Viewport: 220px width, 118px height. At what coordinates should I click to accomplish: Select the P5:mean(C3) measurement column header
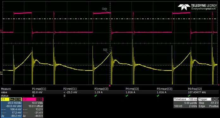pos(165,89)
